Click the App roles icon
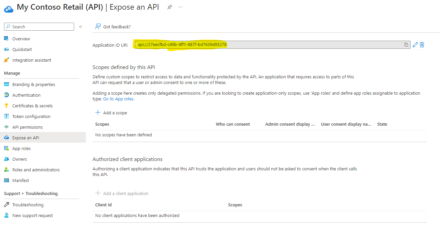This screenshot has height=241, width=440. (6, 148)
